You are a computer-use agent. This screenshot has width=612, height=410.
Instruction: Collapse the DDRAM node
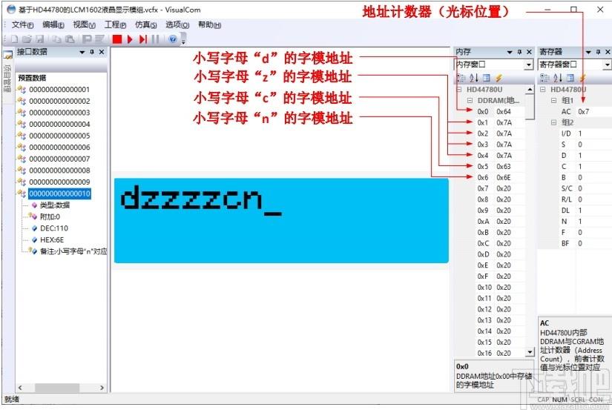pyautogui.click(x=470, y=100)
